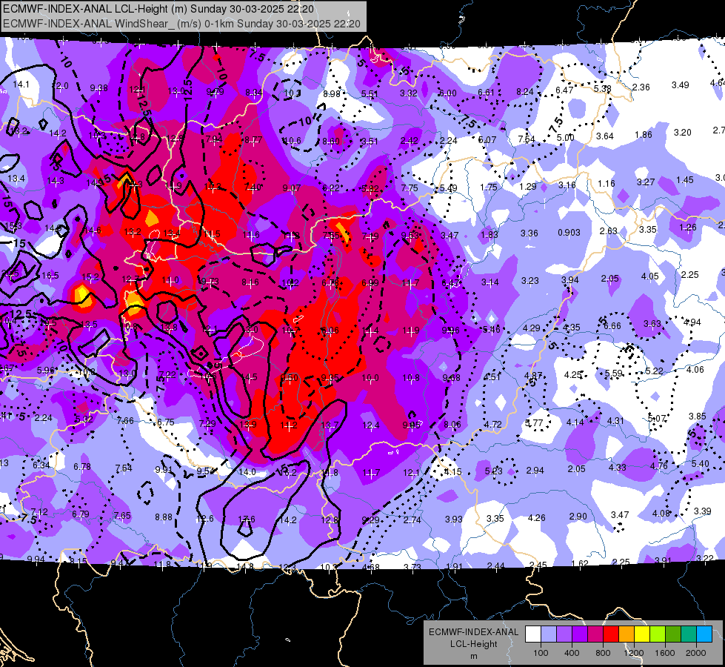Click the wind shear value "8.98"

click(332, 93)
